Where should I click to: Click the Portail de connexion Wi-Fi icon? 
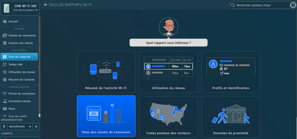click(x=5, y=94)
